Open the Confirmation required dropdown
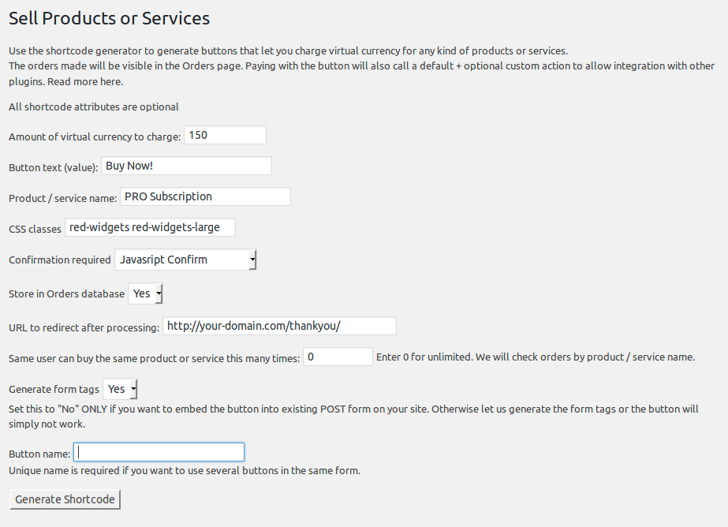 (185, 260)
